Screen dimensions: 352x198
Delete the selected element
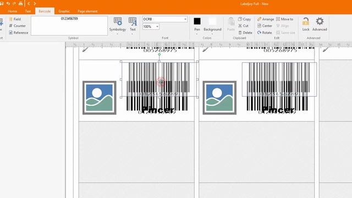click(x=245, y=32)
